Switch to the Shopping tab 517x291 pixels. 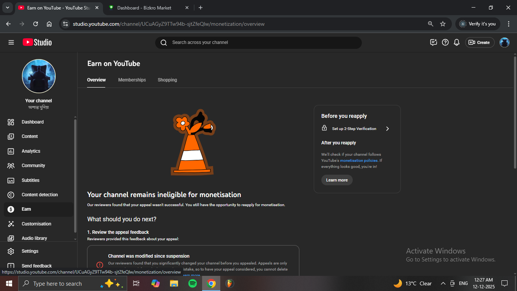click(x=167, y=80)
